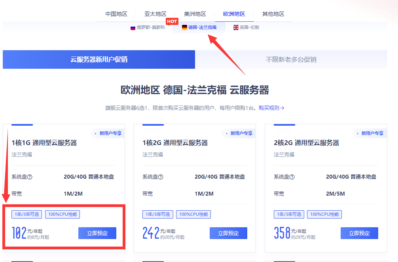The height and width of the screenshot is (262, 398).
Task: Open the 美洲地区 region tab
Action: (195, 14)
